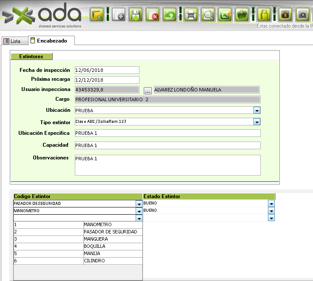Click the Observaciones text area
Image resolution: width=313 pixels, height=281 pixels.
click(x=168, y=165)
